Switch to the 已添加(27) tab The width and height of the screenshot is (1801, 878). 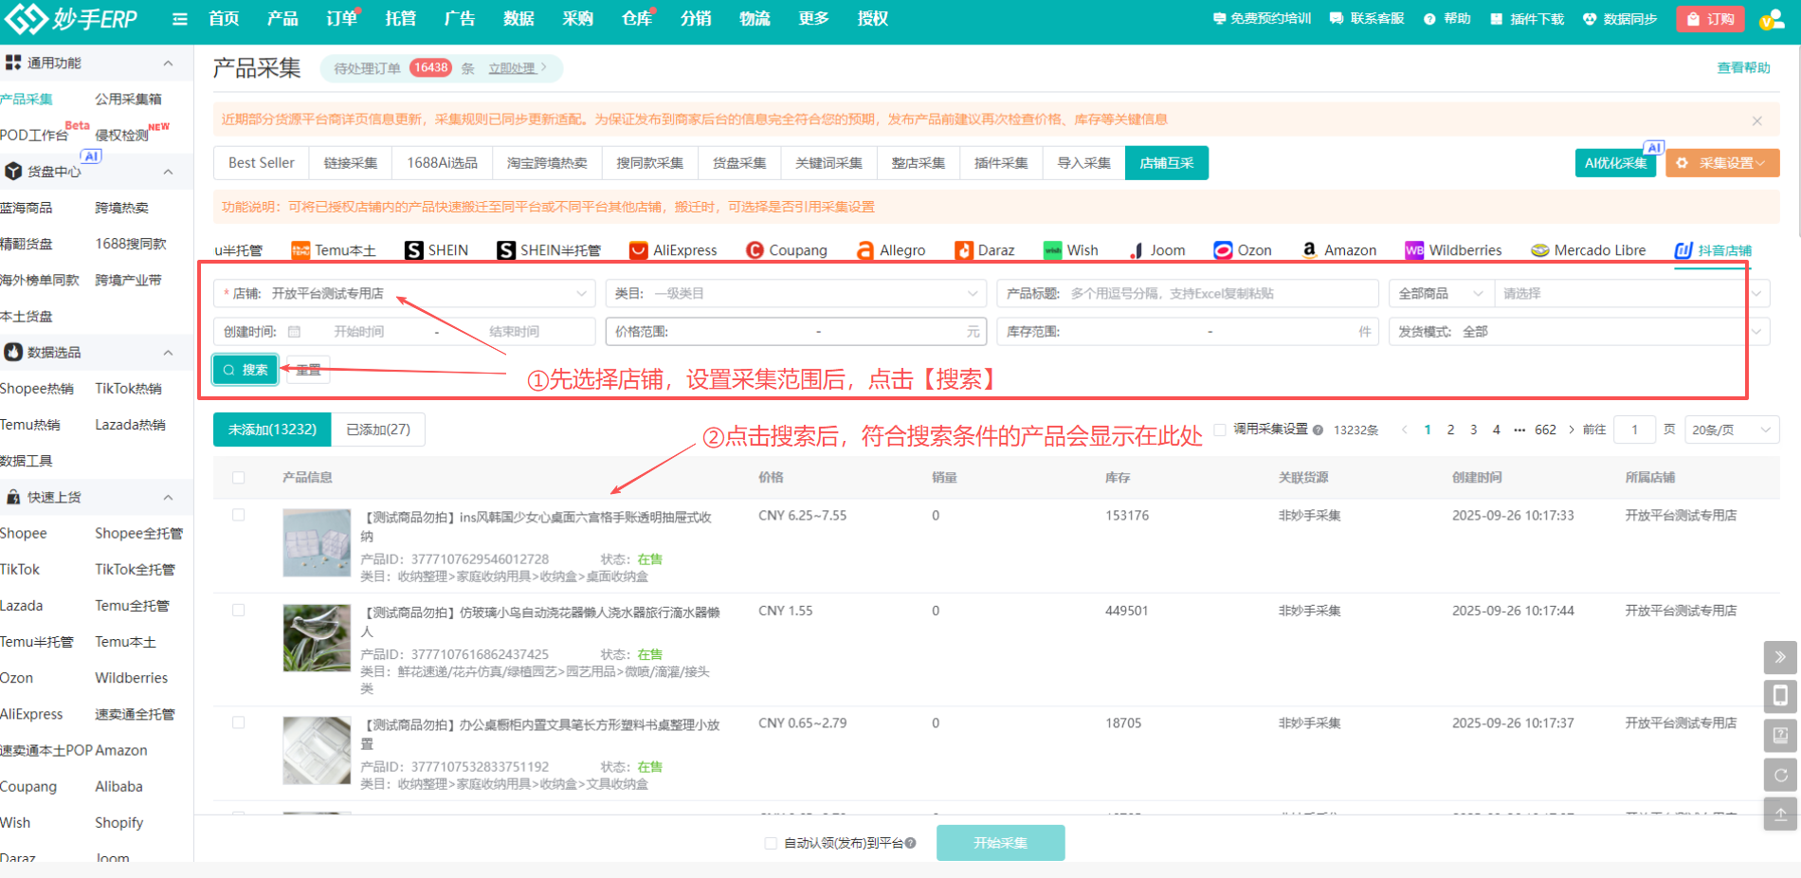[378, 430]
